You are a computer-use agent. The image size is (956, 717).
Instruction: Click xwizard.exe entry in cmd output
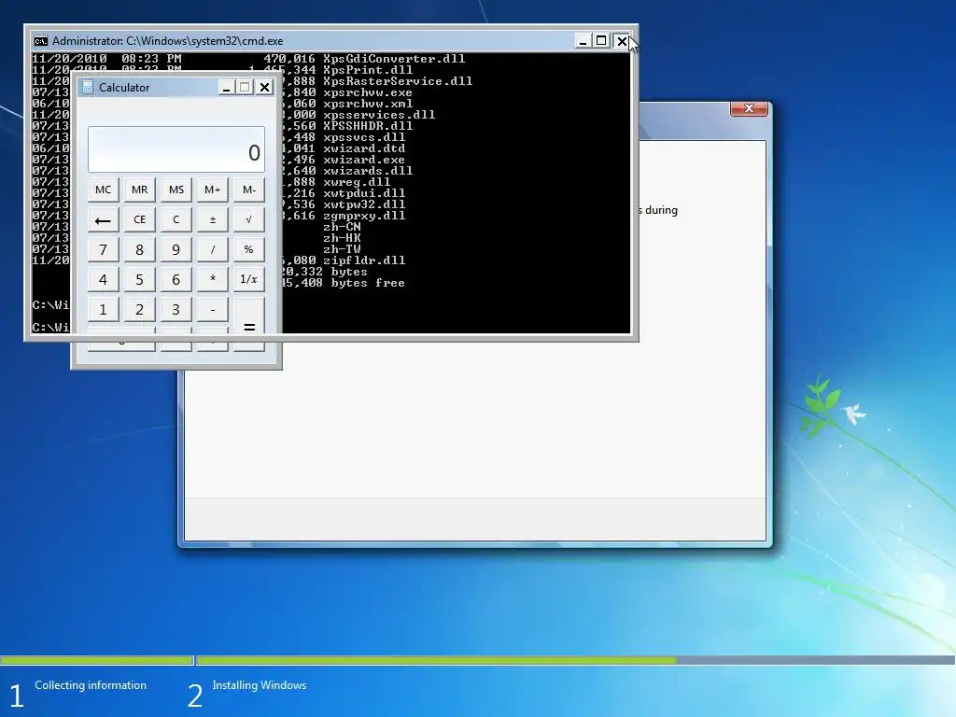click(x=364, y=160)
